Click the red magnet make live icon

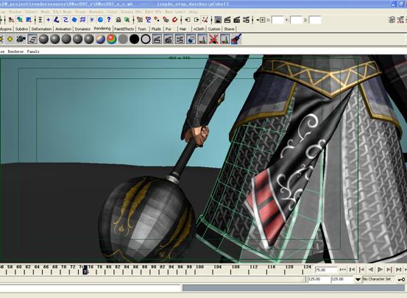pos(175,20)
